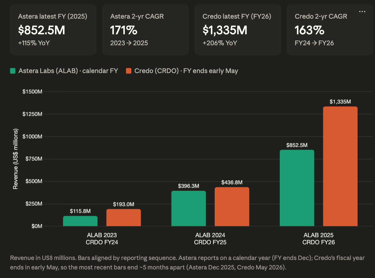Click the green ALAB 2024 bar
Image resolution: width=375 pixels, height=278 pixels.
coord(189,208)
